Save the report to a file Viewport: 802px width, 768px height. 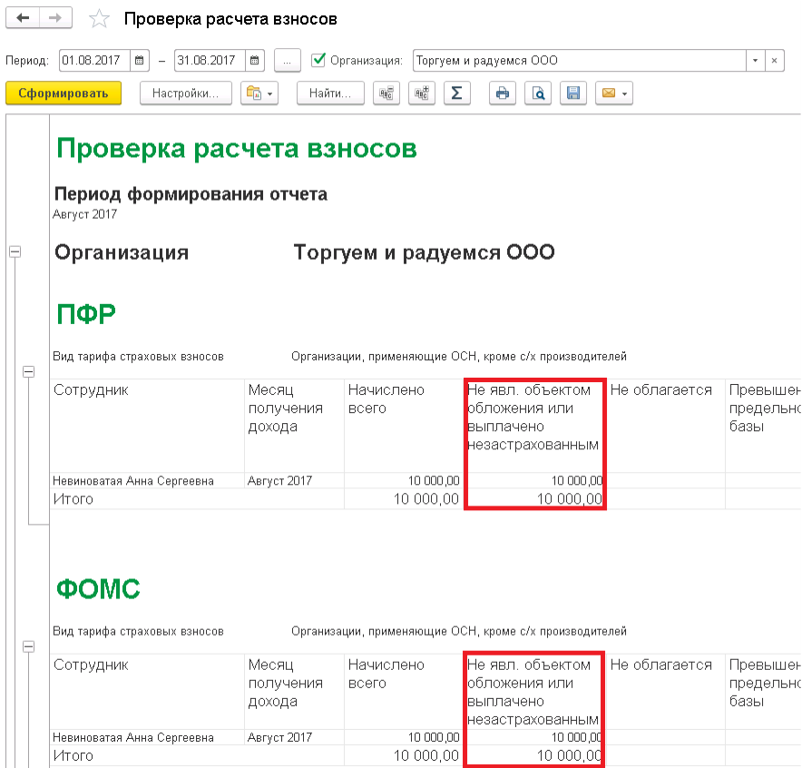coord(572,94)
